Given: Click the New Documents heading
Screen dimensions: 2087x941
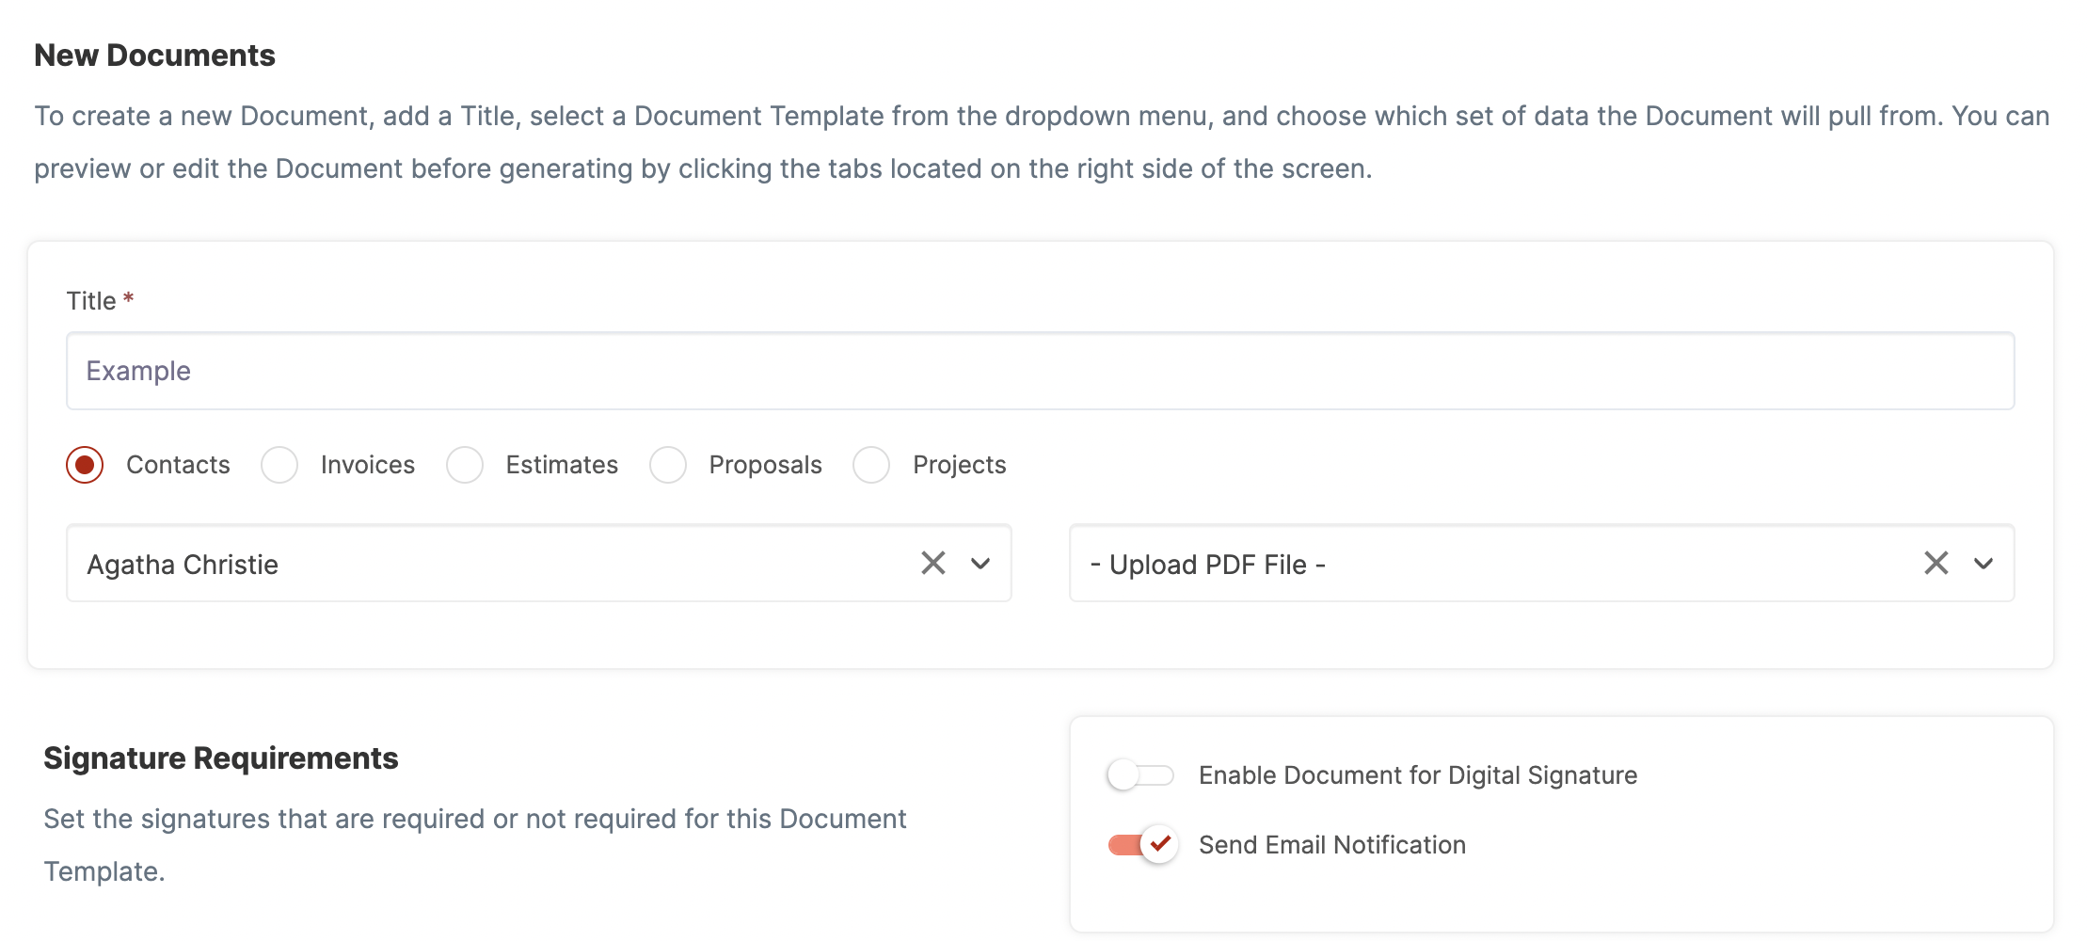Looking at the screenshot, I should (x=155, y=56).
